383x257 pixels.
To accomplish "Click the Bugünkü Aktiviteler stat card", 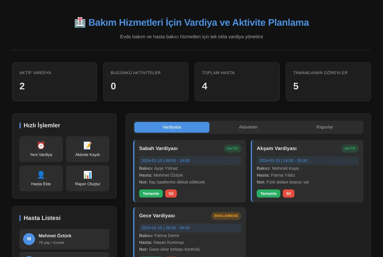I will 146,82.
